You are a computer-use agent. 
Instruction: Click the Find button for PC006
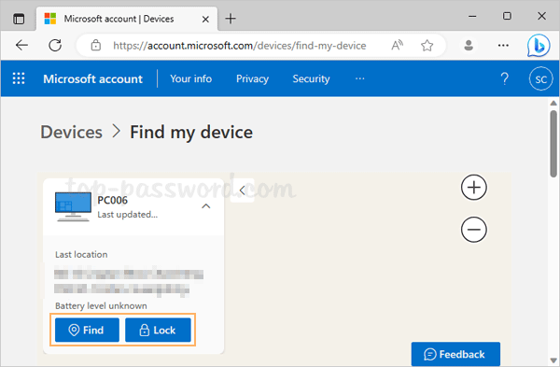tap(87, 330)
